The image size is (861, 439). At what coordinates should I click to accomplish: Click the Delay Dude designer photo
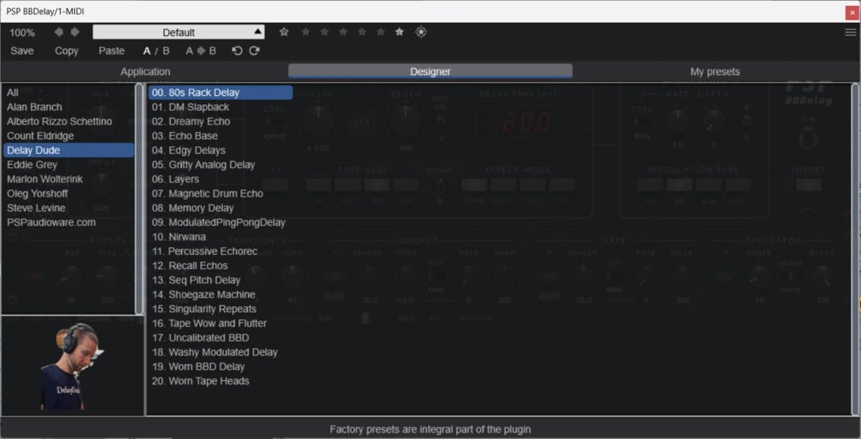point(71,367)
